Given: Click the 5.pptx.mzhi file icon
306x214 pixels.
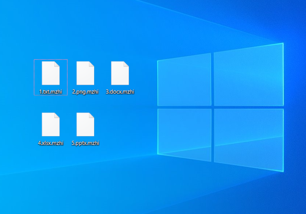Looking at the screenshot, I should tap(85, 125).
